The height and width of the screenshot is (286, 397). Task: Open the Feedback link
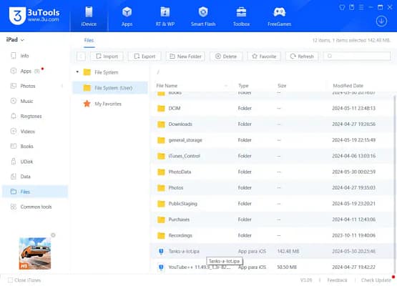(x=337, y=280)
